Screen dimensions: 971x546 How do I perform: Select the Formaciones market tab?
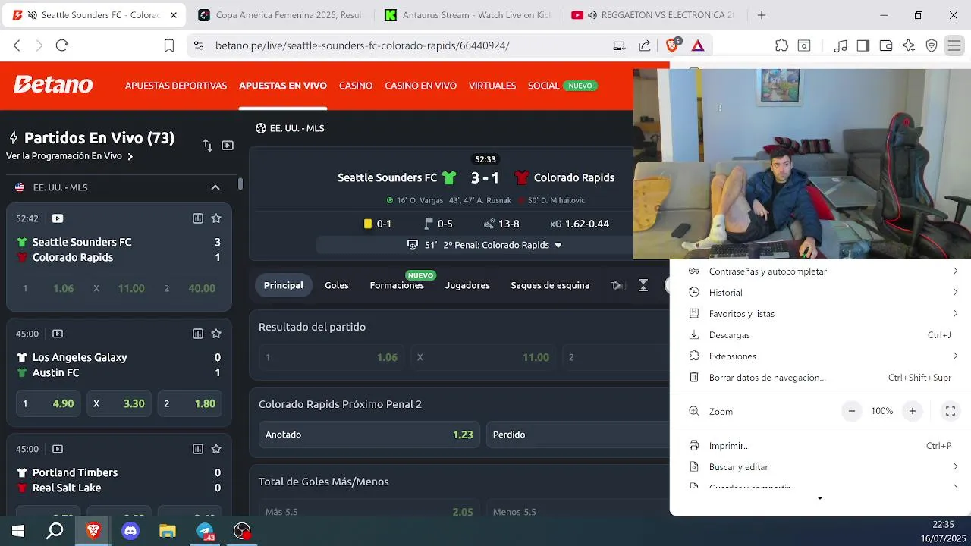point(397,285)
